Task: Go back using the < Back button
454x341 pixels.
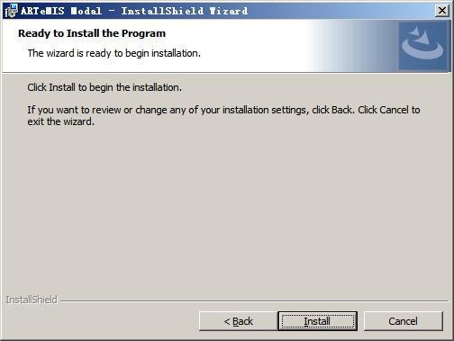Action: point(238,321)
